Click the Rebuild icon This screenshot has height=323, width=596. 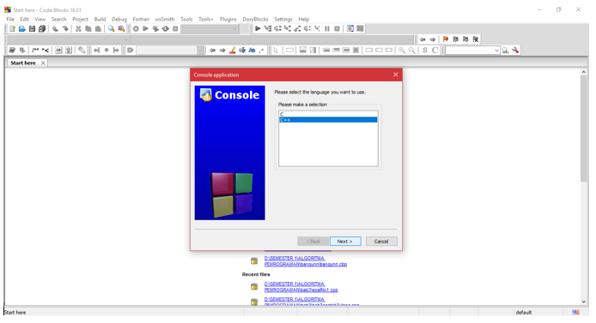coord(166,29)
